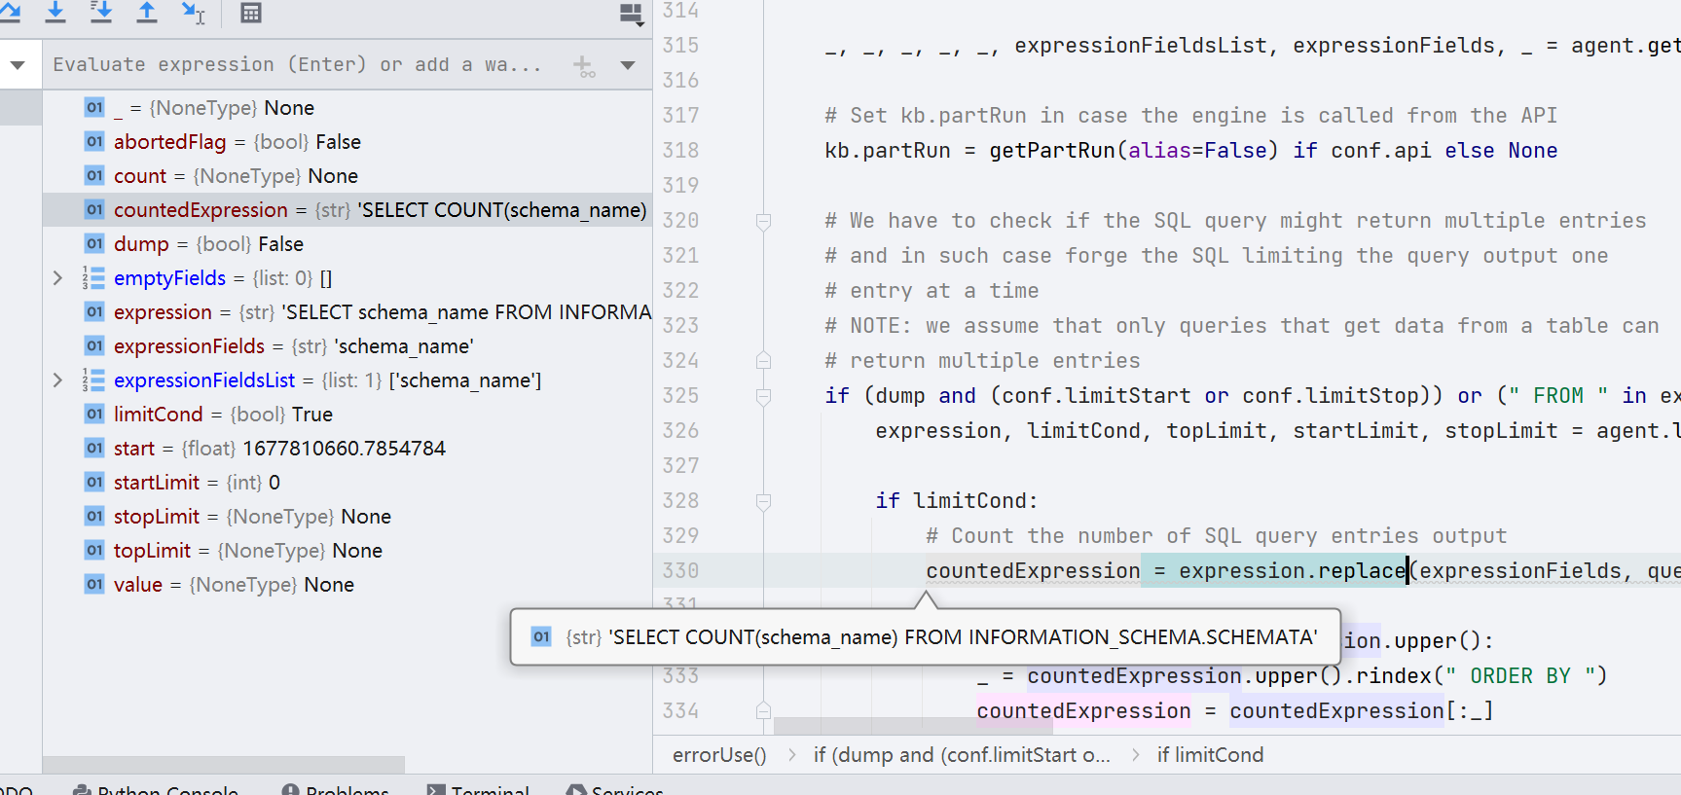Select the start float variable row

347,449
